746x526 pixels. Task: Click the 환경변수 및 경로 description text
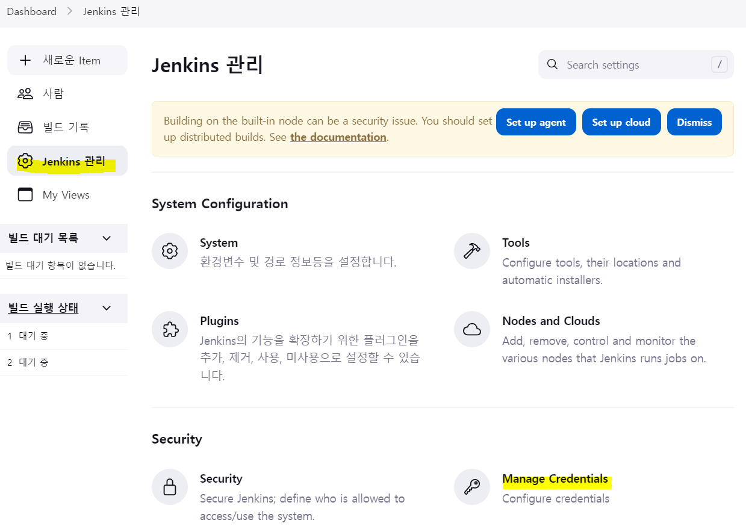(298, 262)
